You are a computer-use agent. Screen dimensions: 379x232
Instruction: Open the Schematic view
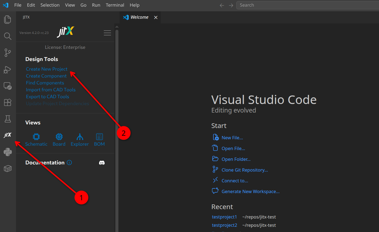point(36,140)
